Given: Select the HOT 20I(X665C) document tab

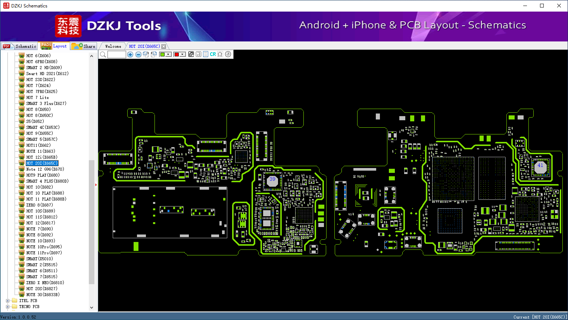Looking at the screenshot, I should click(144, 46).
